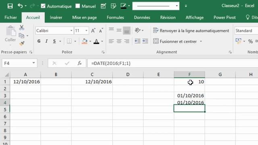Image resolution: width=258 pixels, height=145 pixels.
Task: Open the Undo history dropdown arrow
Action: [26, 6]
